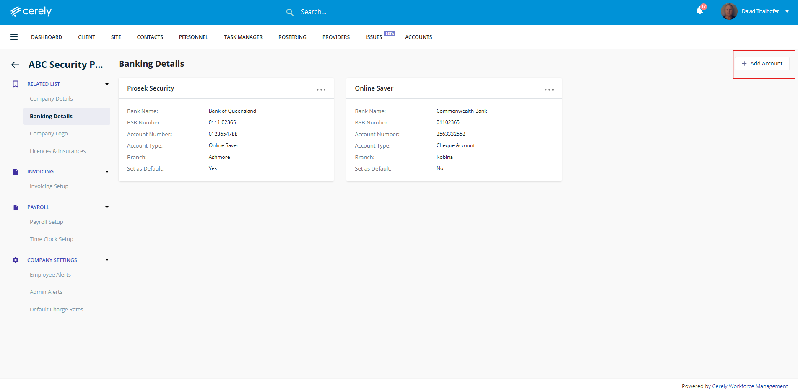Collapse the Invoicing section
The height and width of the screenshot is (391, 798).
(107, 172)
